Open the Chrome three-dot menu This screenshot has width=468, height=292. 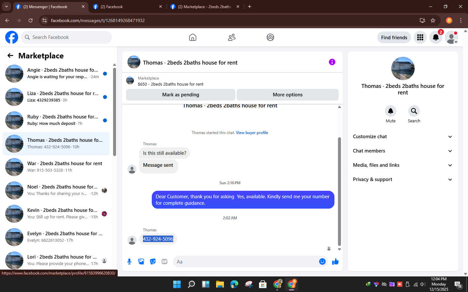[x=461, y=20]
